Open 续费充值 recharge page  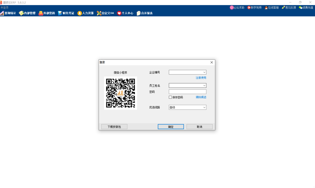[306, 7]
